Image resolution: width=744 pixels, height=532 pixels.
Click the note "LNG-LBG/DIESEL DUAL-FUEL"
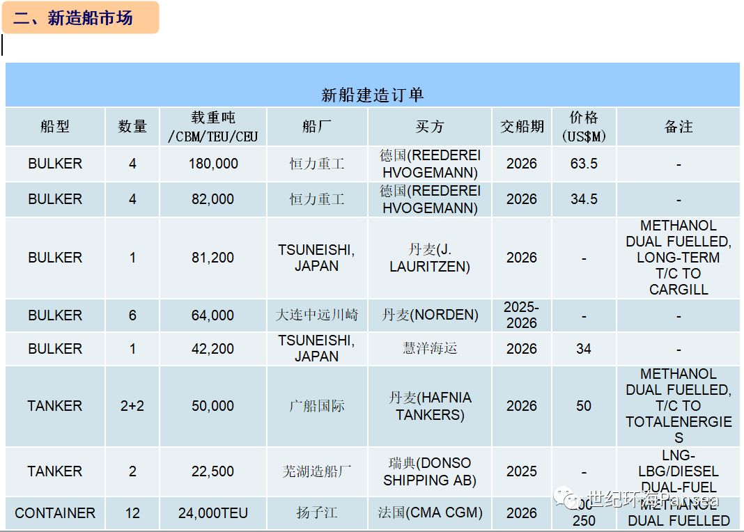(x=679, y=471)
